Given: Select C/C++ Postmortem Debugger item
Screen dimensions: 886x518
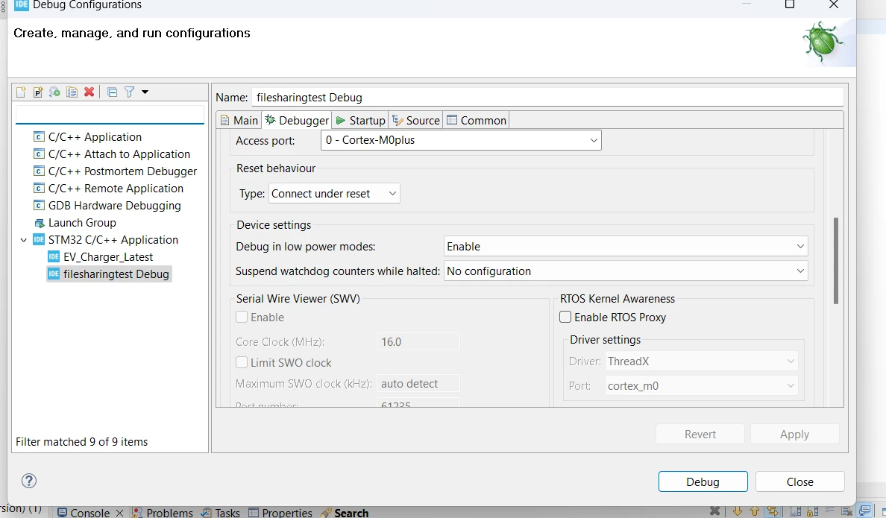Looking at the screenshot, I should (122, 171).
